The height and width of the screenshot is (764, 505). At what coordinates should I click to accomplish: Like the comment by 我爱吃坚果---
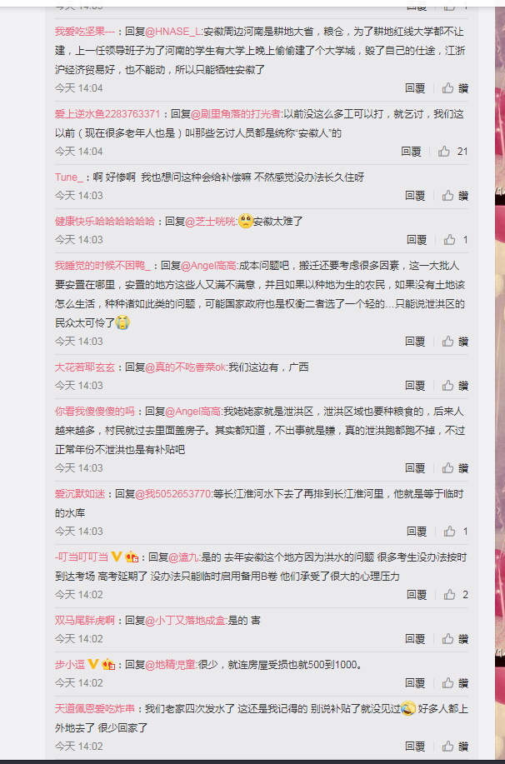click(455, 88)
